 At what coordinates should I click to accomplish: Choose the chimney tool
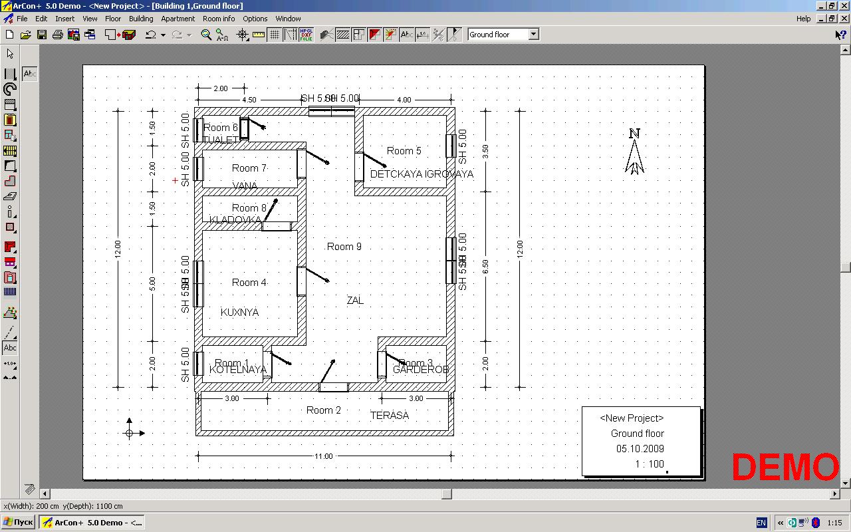point(10,227)
